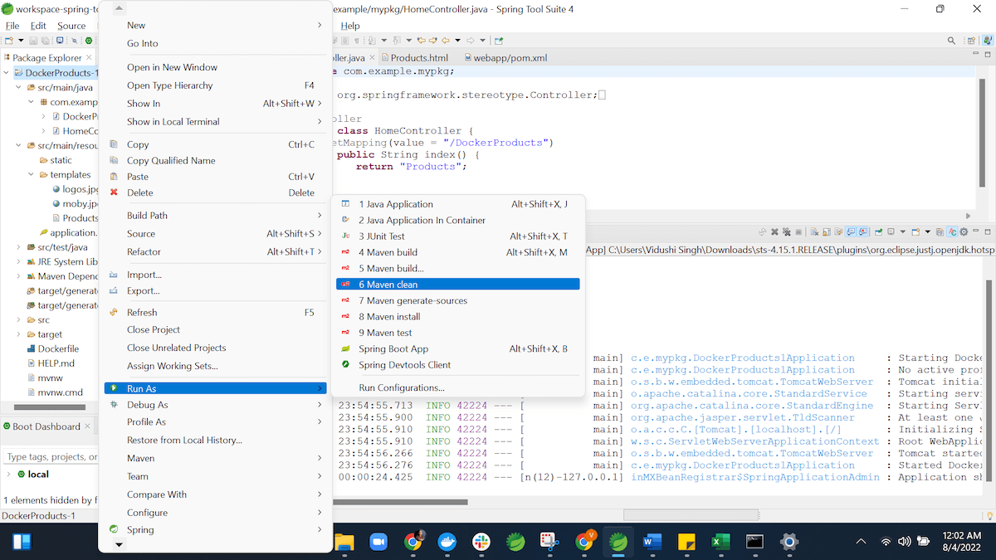The width and height of the screenshot is (996, 560).
Task: Click the Maven clean run option
Action: [388, 285]
